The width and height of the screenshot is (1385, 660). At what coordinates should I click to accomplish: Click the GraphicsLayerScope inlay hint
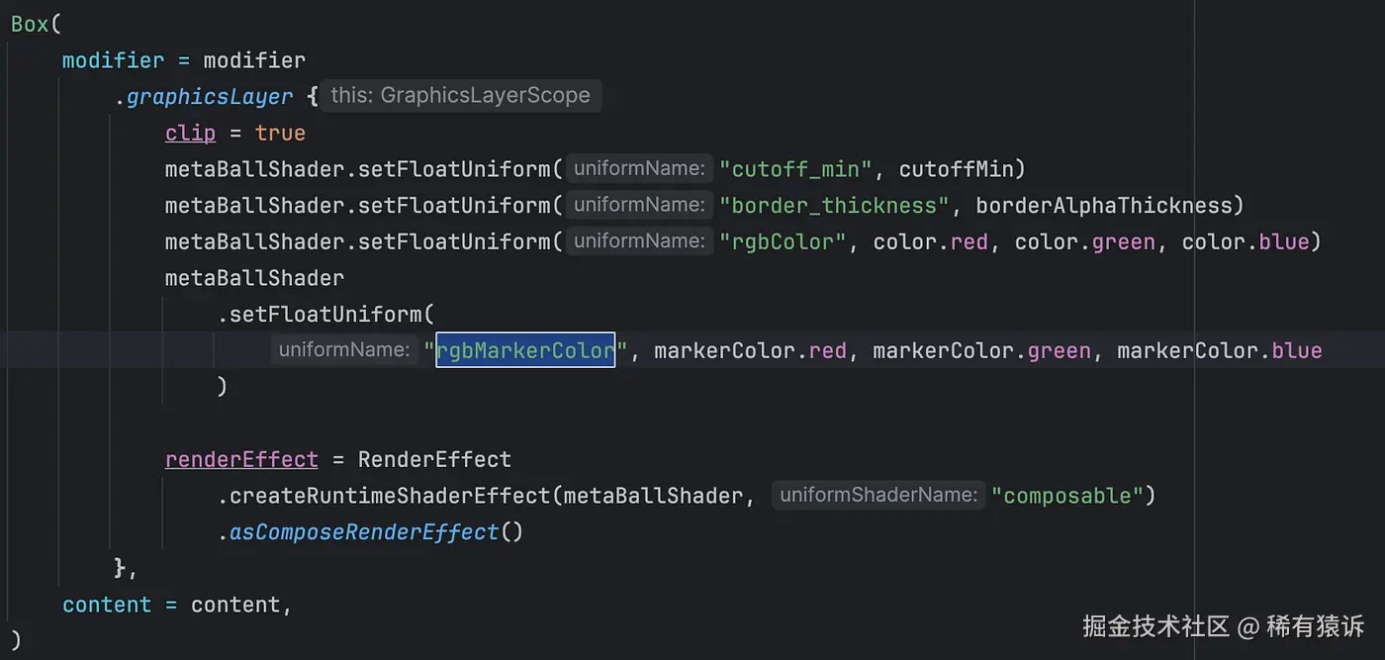click(x=460, y=96)
